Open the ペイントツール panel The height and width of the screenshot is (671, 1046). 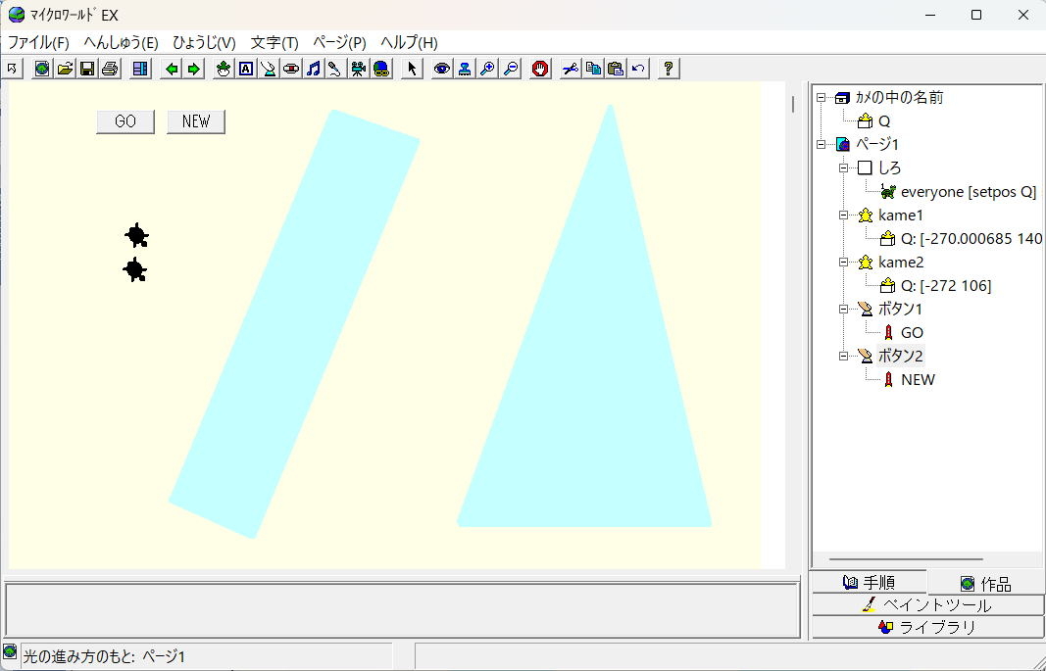point(928,605)
